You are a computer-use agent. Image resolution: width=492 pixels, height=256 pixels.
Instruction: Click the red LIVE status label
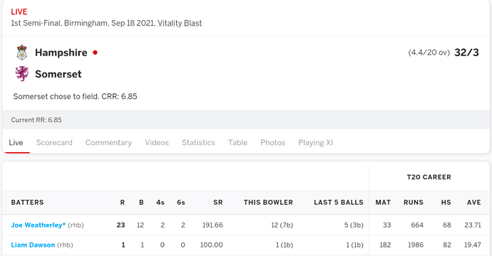pyautogui.click(x=19, y=12)
